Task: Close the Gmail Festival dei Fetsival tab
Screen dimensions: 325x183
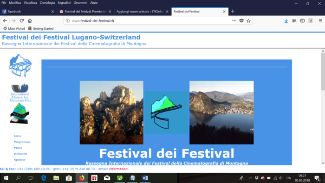Action: click(x=110, y=12)
